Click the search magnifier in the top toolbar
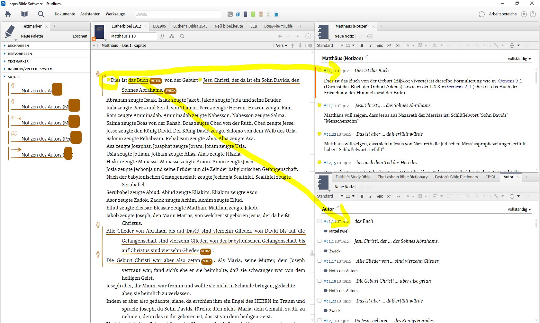Screen dimensions: 540x323 click(x=41, y=14)
